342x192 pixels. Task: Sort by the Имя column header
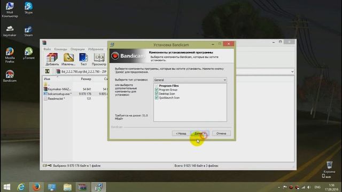pyautogui.click(x=58, y=79)
